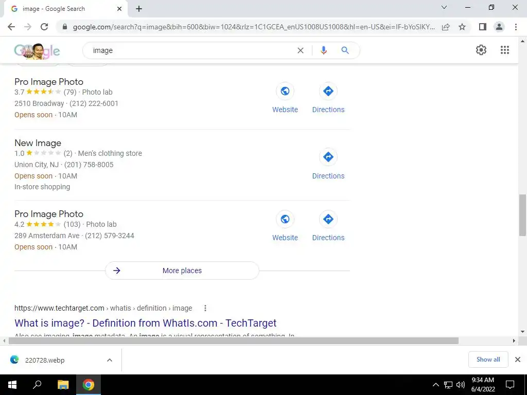The image size is (527, 395).
Task: Open Google quick settings gear
Action: (x=481, y=50)
